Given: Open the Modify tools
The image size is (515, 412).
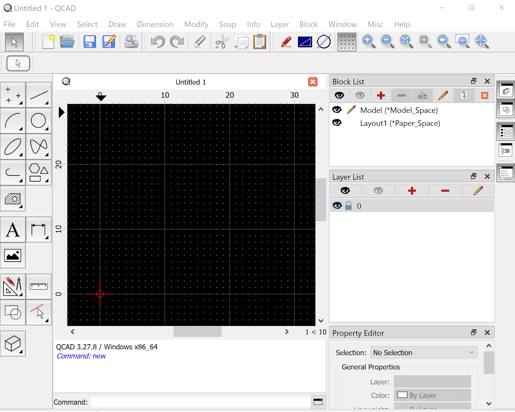Looking at the screenshot, I should (x=13, y=286).
